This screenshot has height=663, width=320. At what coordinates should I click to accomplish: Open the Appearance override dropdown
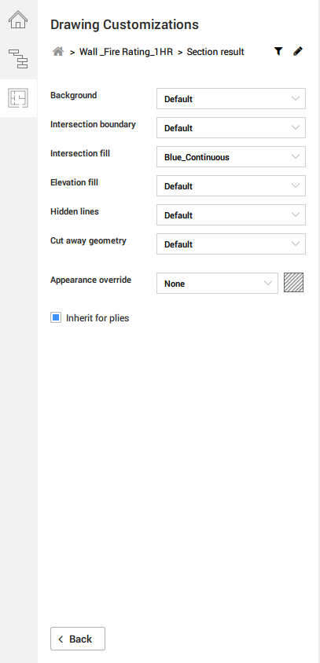(x=217, y=284)
